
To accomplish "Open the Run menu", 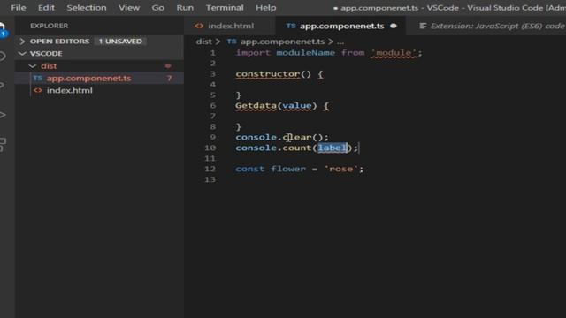I will [x=185, y=8].
